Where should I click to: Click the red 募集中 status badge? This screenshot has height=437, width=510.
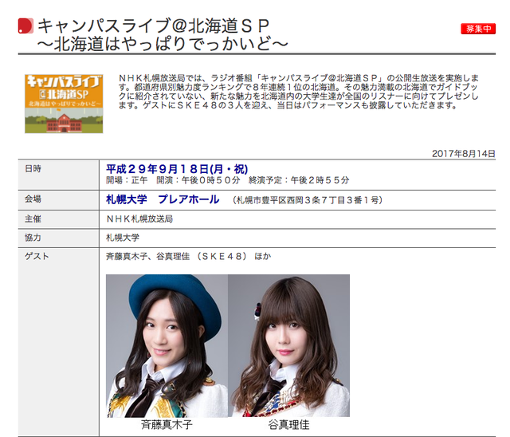(x=478, y=29)
